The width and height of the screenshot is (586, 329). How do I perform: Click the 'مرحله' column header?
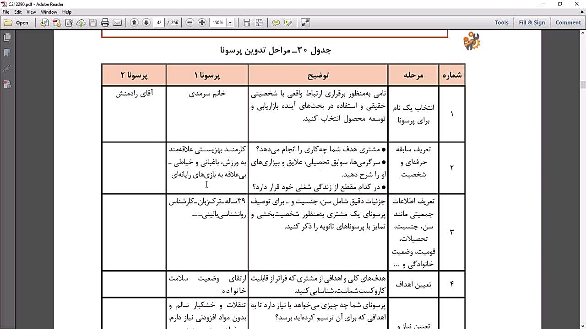[413, 75]
